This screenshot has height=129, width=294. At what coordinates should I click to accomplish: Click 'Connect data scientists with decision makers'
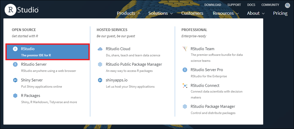[217, 95]
